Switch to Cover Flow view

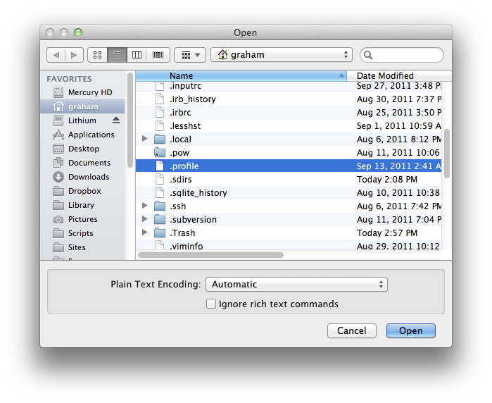pos(157,55)
